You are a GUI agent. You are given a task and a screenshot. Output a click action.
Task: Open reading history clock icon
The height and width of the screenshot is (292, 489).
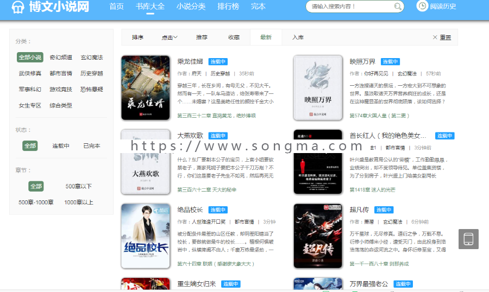(x=422, y=6)
